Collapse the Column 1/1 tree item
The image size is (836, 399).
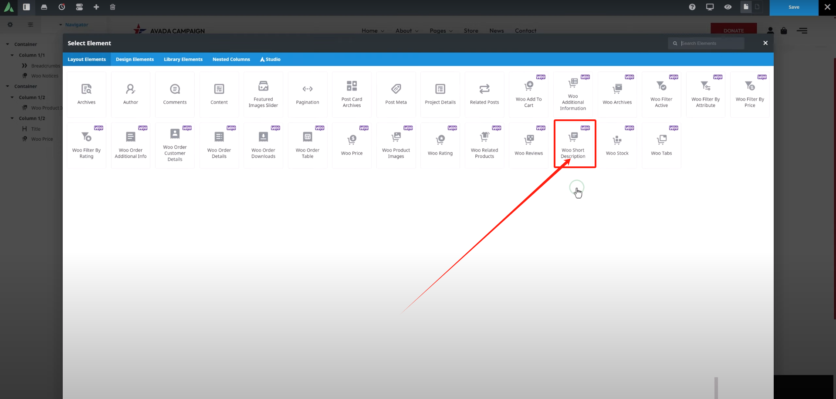12,55
